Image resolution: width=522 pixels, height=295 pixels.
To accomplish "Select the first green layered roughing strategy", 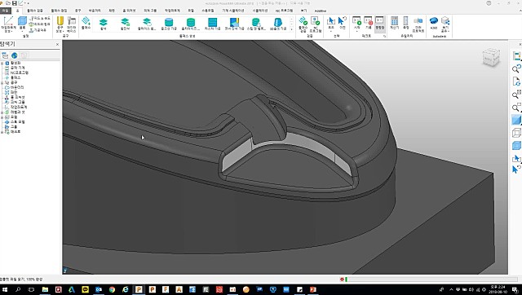I will pyautogui.click(x=104, y=22).
